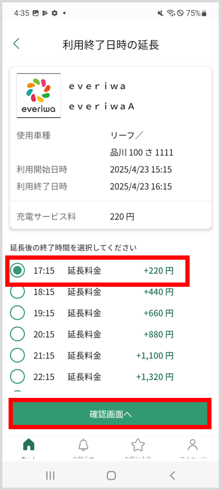The image size is (221, 490).
Task: Select the 19:15 extension radio button
Action: [17, 313]
